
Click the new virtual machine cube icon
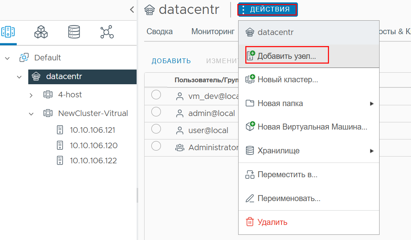tap(250, 126)
